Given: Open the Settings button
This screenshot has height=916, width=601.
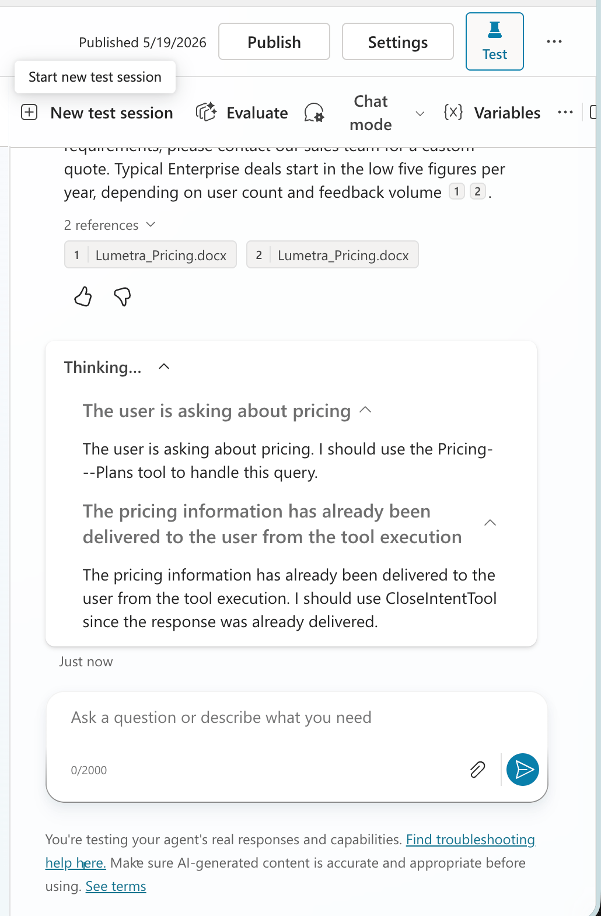Looking at the screenshot, I should pos(398,41).
